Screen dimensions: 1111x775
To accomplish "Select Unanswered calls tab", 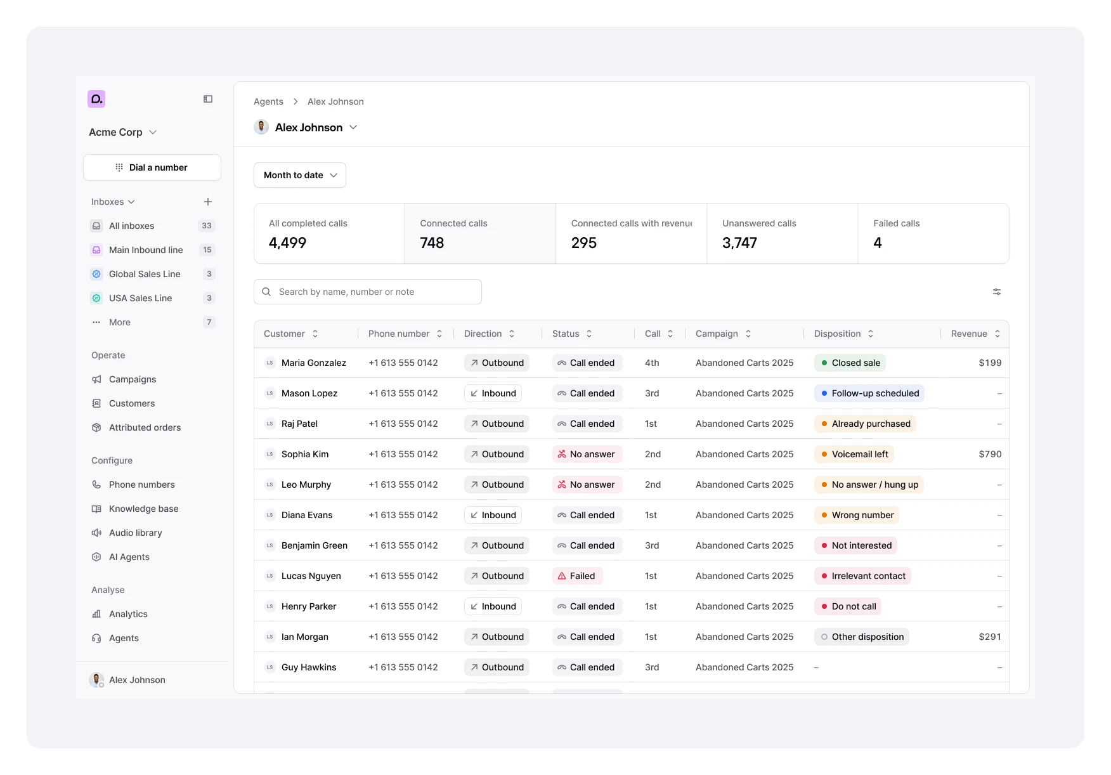I will [783, 233].
